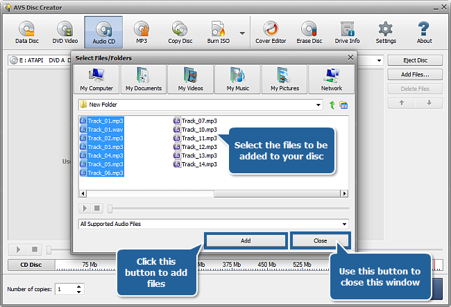This screenshot has width=451, height=307.
Task: Increase the number of copies
Action: coord(79,286)
